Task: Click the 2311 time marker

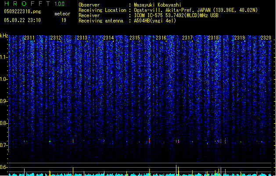Action: click(29, 38)
